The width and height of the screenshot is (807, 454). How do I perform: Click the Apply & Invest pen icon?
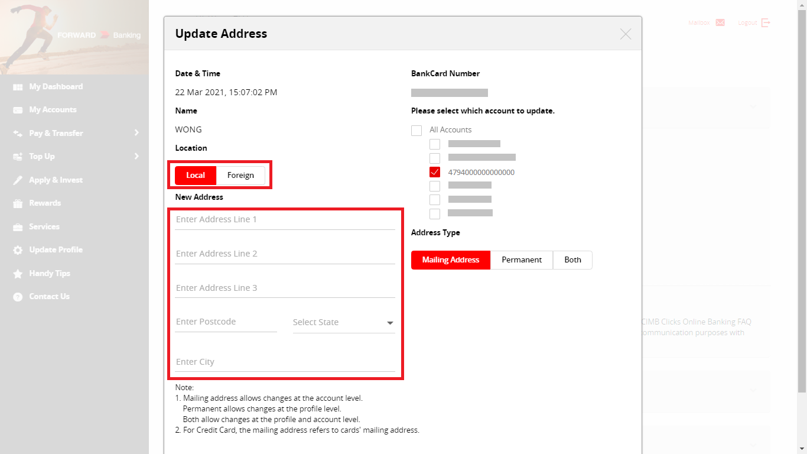(x=18, y=180)
